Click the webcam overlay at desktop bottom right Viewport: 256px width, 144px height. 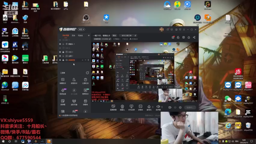coord(189,128)
